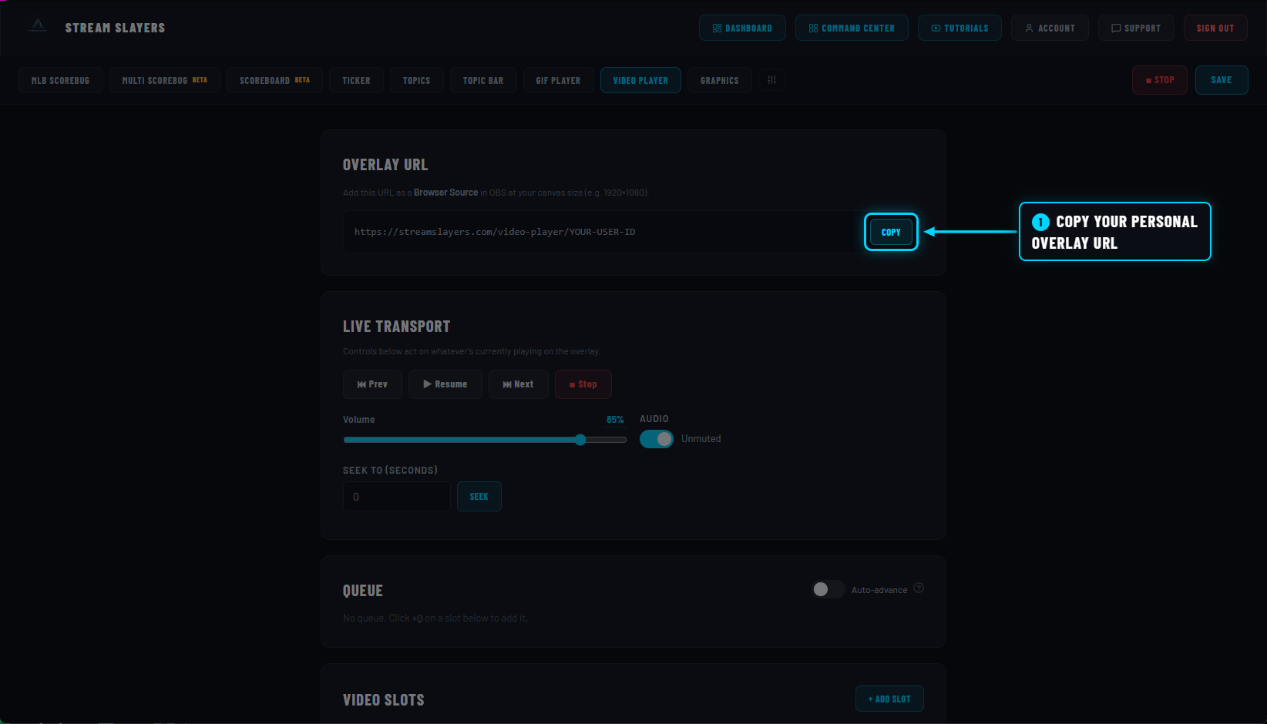Click the Stream Slayers logo icon

(38, 26)
